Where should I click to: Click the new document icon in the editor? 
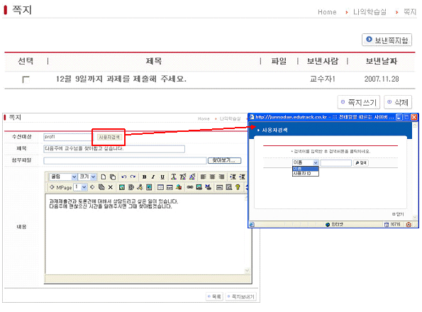(104, 177)
